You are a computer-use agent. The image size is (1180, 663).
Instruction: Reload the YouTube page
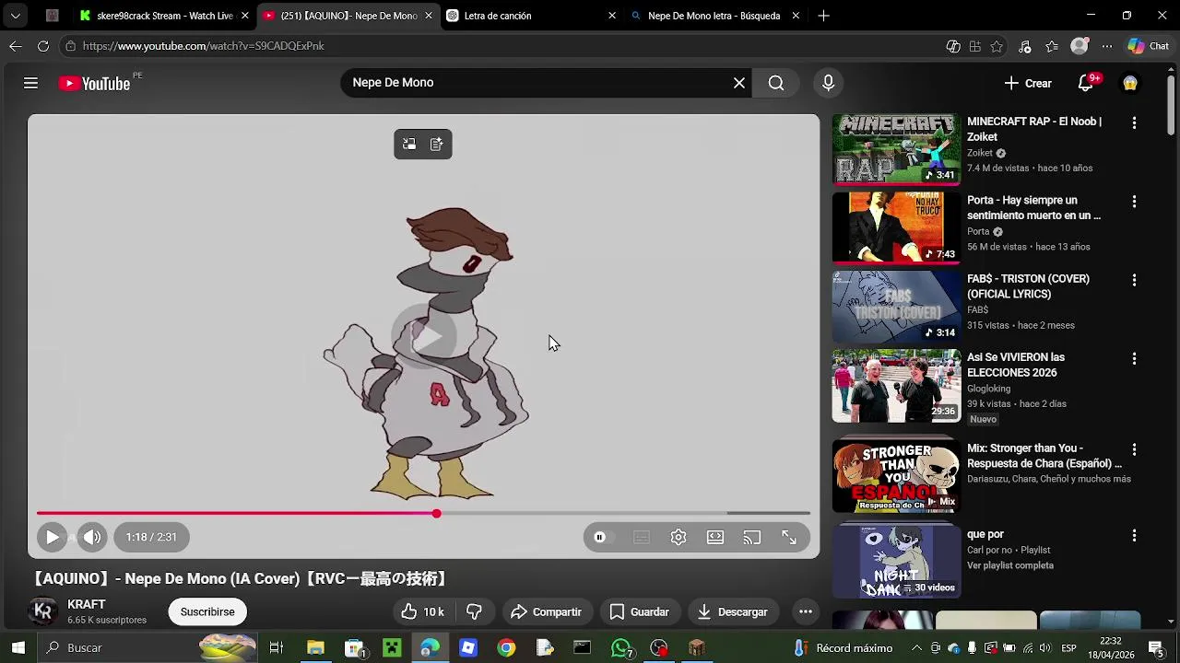43,46
